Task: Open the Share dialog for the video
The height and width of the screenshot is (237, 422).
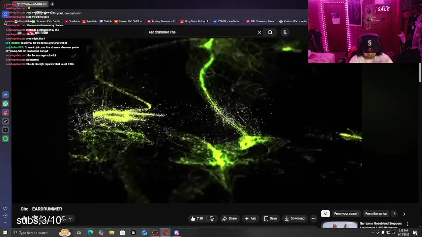Action: tap(229, 219)
